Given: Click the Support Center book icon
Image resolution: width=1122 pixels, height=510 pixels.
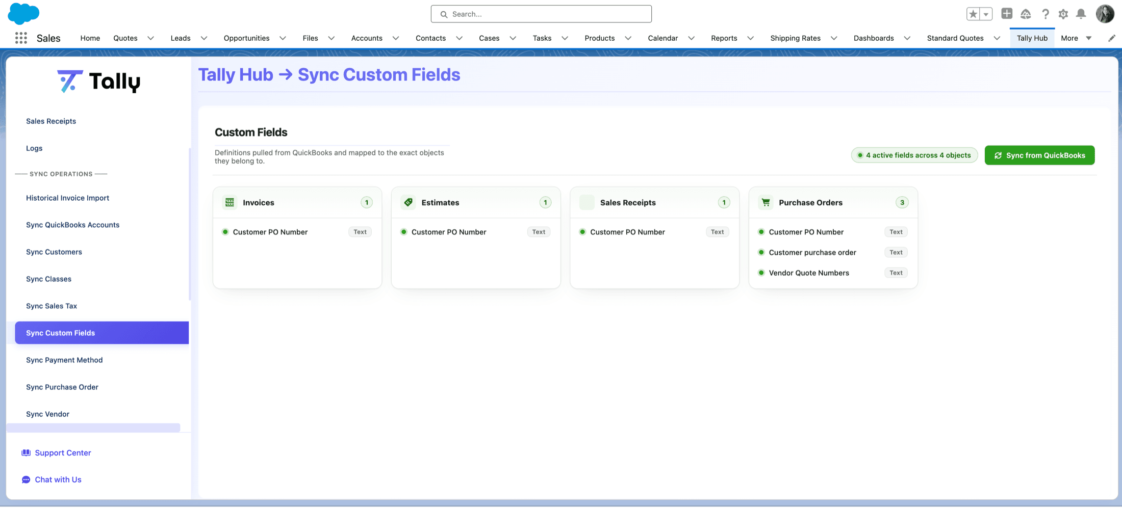Looking at the screenshot, I should [x=26, y=452].
